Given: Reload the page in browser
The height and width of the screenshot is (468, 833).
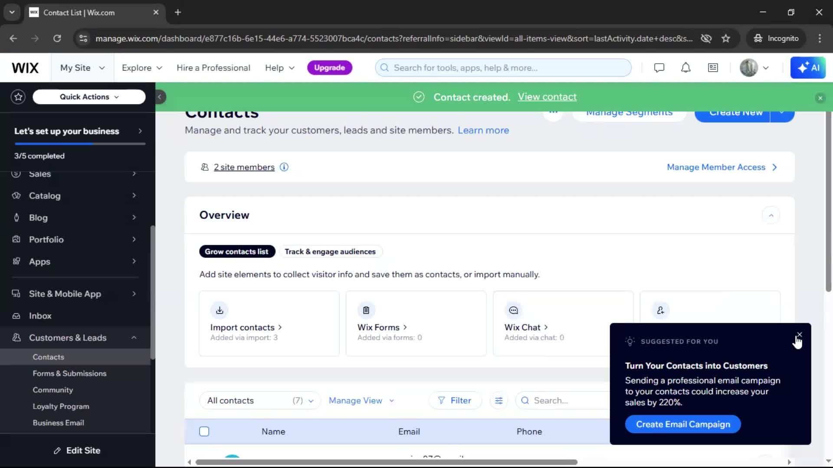Looking at the screenshot, I should tap(57, 39).
